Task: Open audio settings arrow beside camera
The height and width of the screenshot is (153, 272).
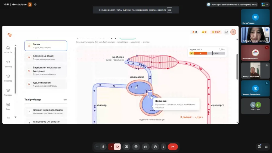Action: click(111, 147)
